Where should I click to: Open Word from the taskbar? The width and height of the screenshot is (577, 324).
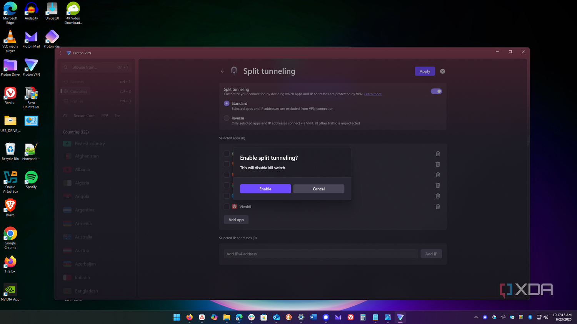(x=314, y=317)
